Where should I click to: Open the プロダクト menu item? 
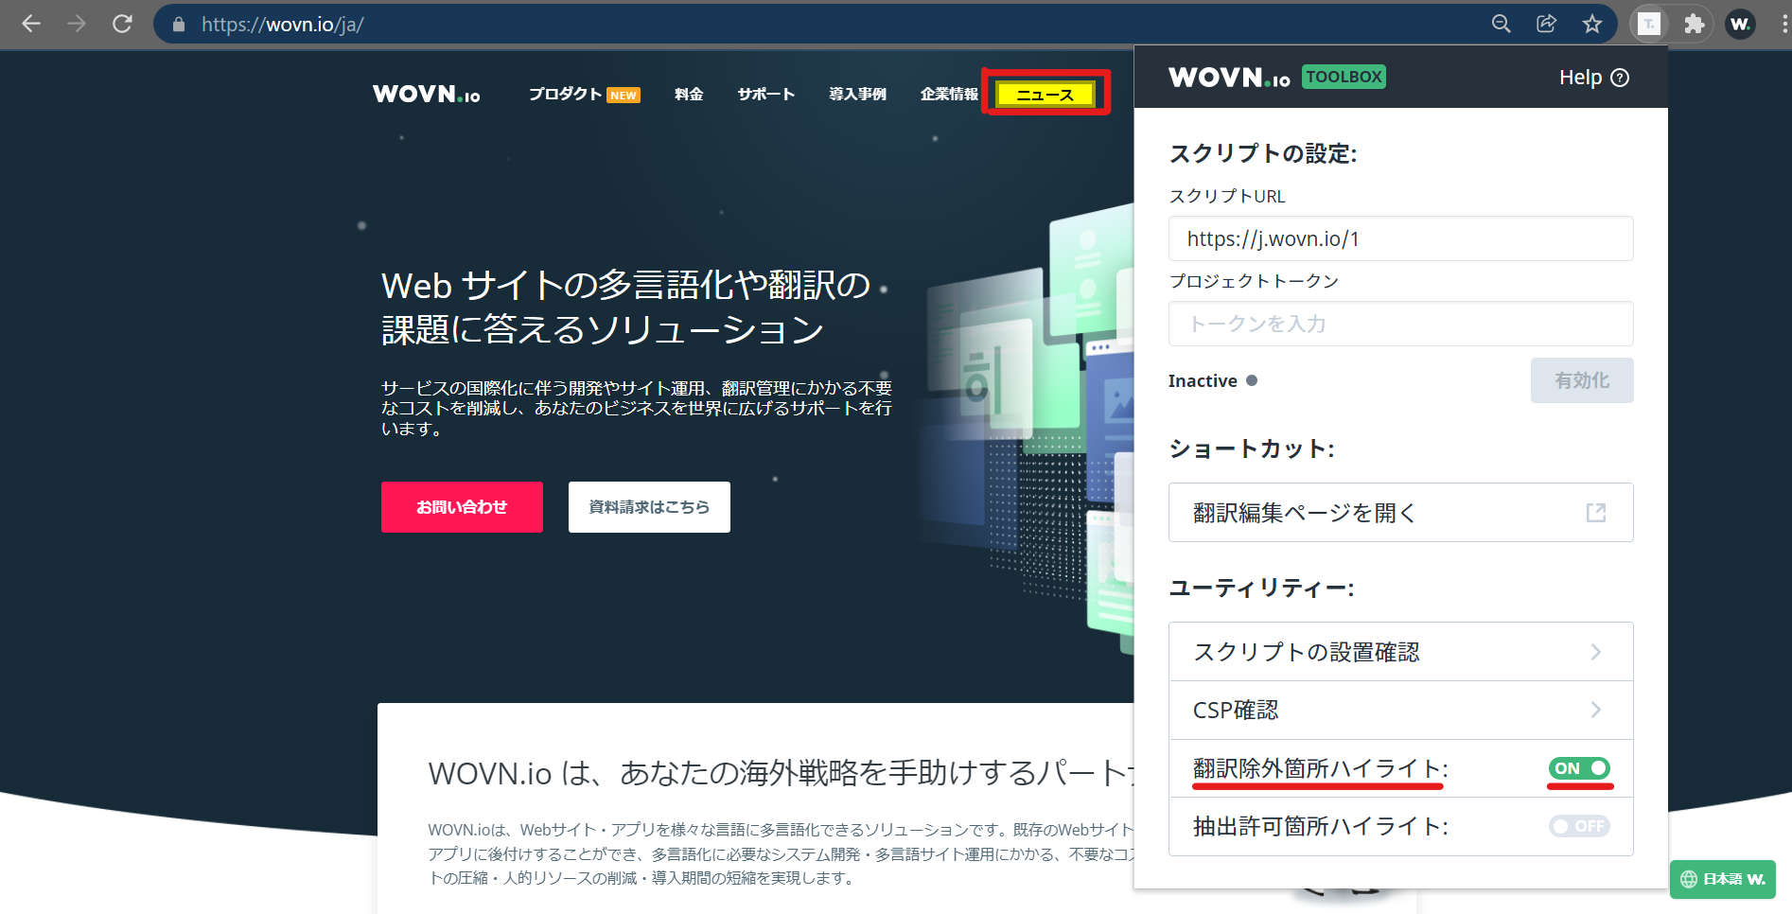566,95
